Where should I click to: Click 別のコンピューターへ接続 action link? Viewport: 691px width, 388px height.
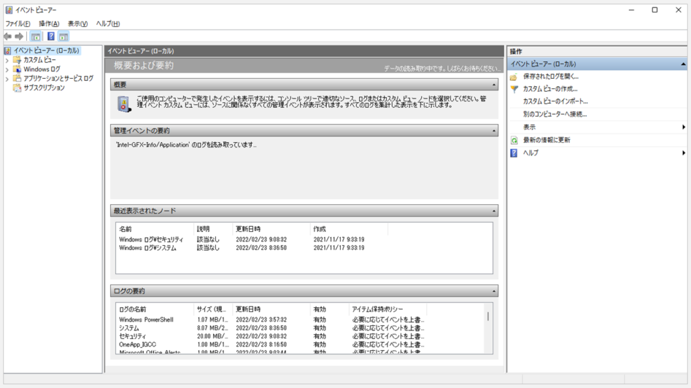click(x=555, y=115)
